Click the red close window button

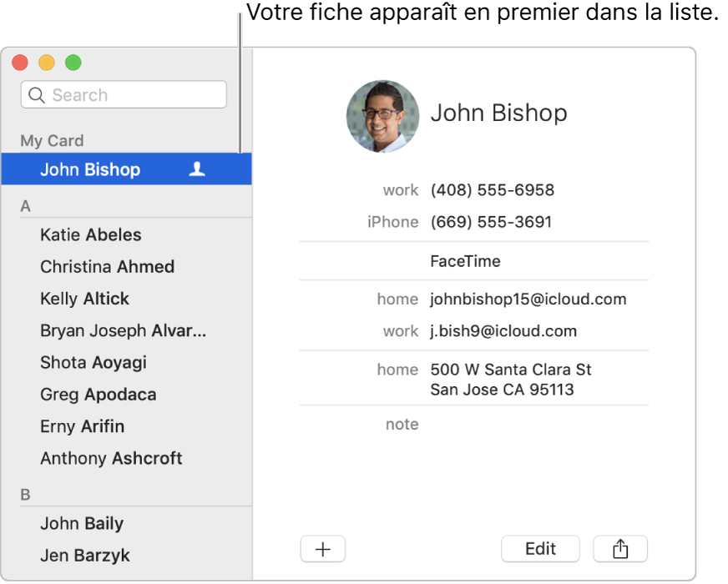point(20,63)
